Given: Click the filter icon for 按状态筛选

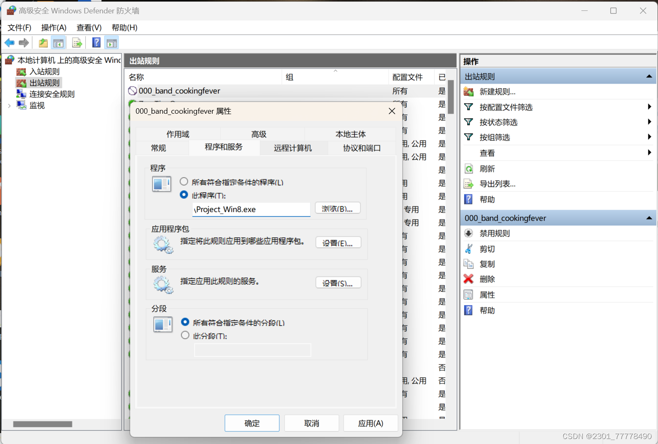Looking at the screenshot, I should pos(469,122).
